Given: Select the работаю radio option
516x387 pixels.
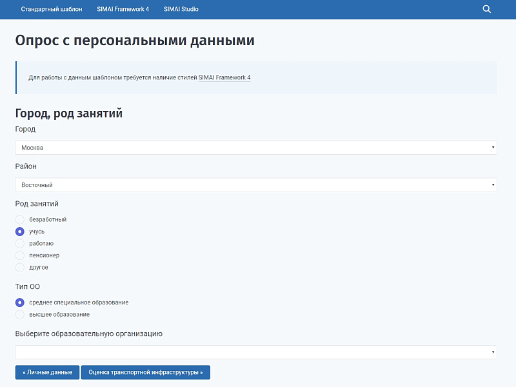Looking at the screenshot, I should coord(20,243).
